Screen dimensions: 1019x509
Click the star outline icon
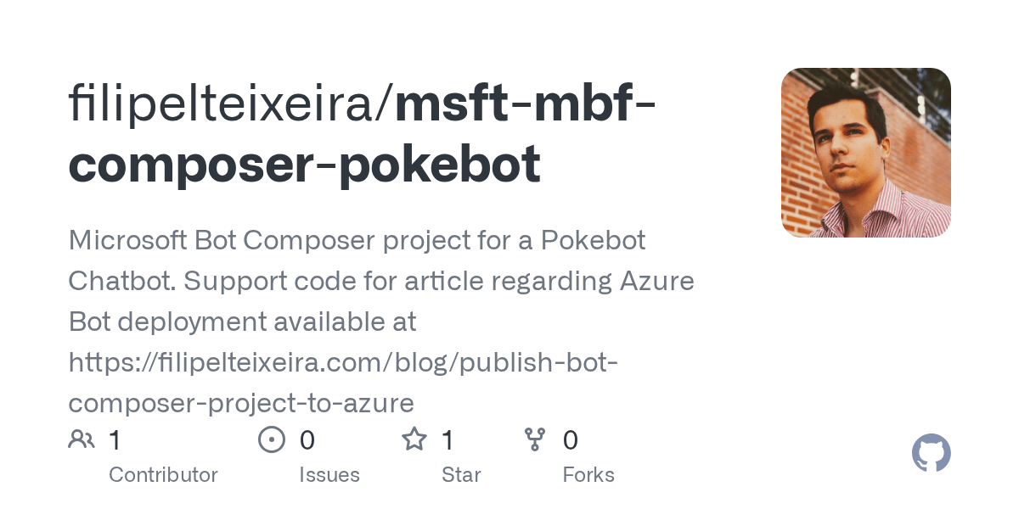[x=414, y=439]
